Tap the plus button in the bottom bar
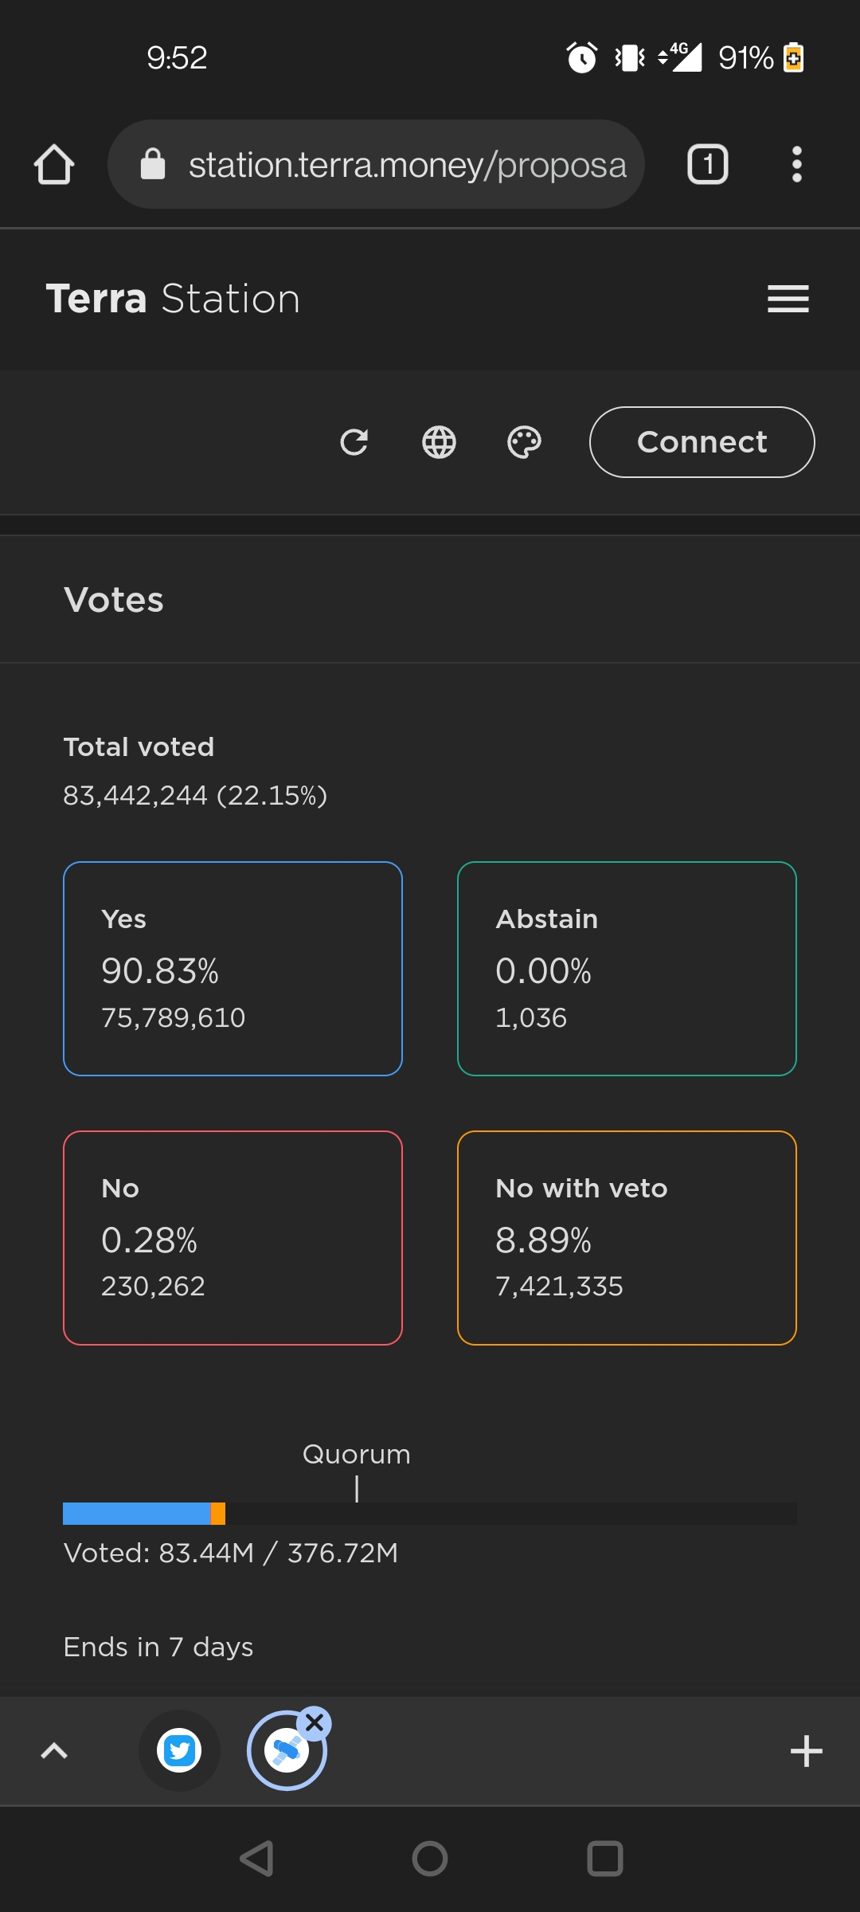The height and width of the screenshot is (1912, 860). click(x=807, y=1751)
